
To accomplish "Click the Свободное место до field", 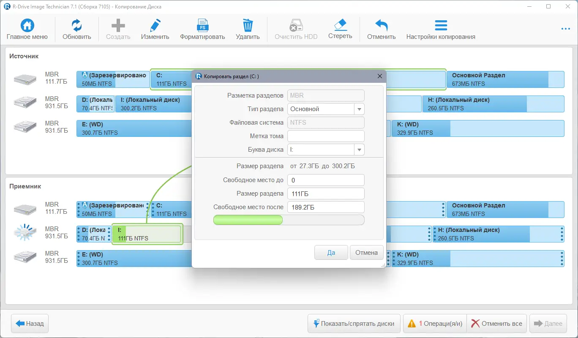I will click(x=326, y=180).
